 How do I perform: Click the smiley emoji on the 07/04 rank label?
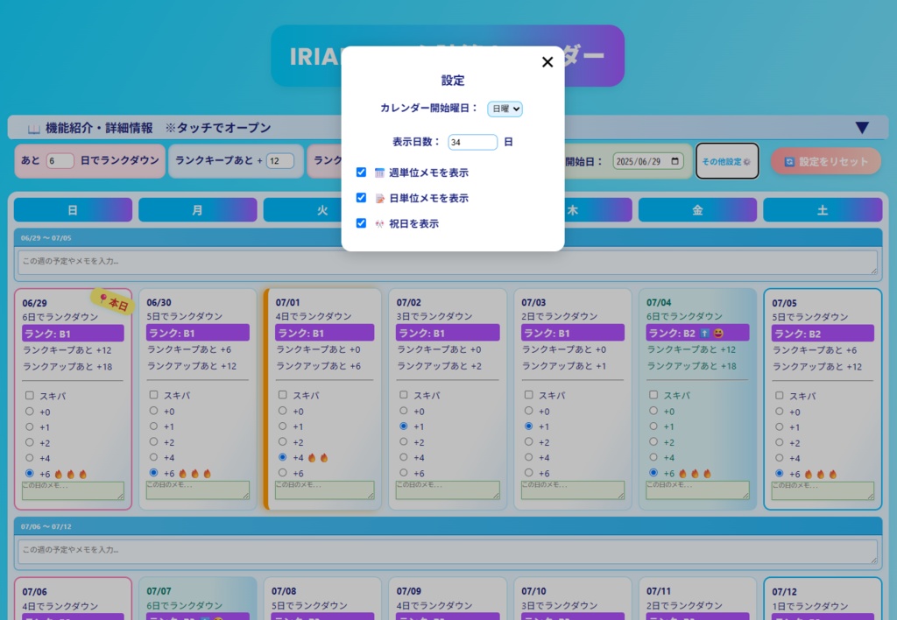[718, 334]
